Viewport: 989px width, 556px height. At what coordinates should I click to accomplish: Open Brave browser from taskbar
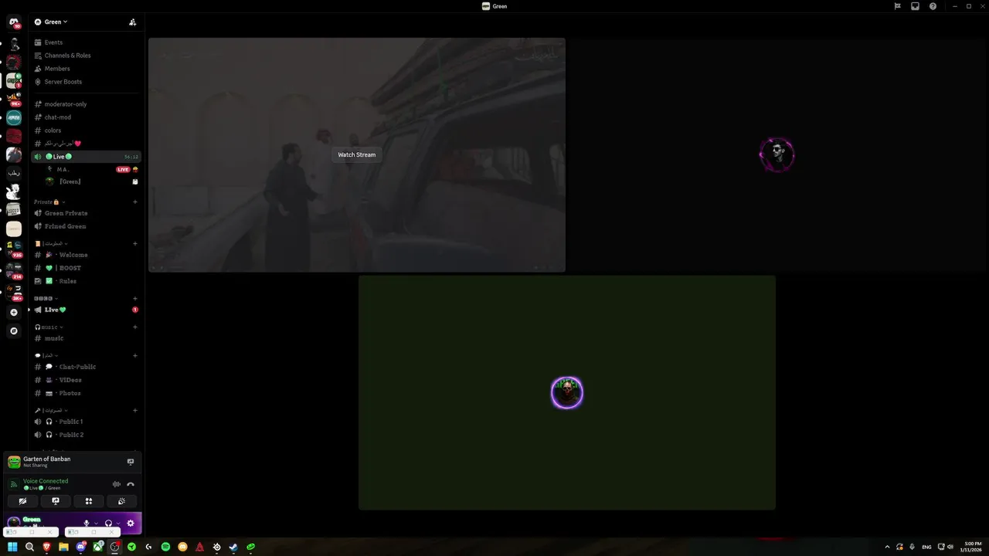pos(46,547)
